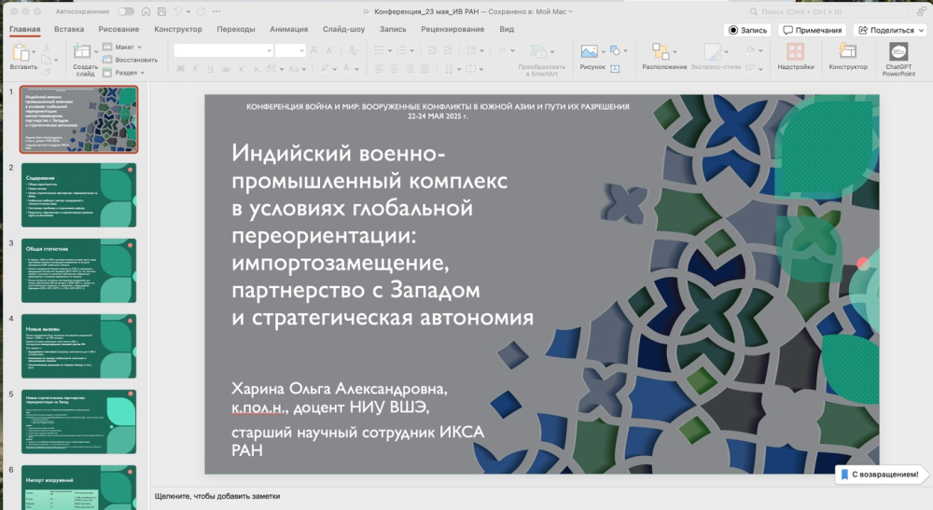Click the Undo arrow icon
Image resolution: width=933 pixels, height=510 pixels.
177,11
